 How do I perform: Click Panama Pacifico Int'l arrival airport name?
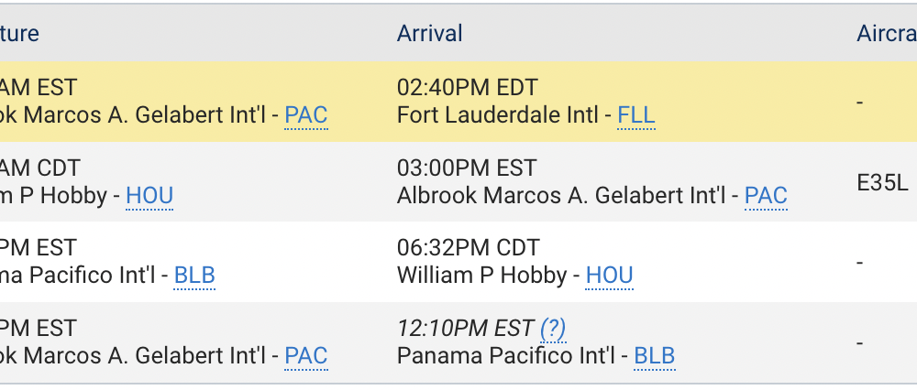pyautogui.click(x=506, y=355)
